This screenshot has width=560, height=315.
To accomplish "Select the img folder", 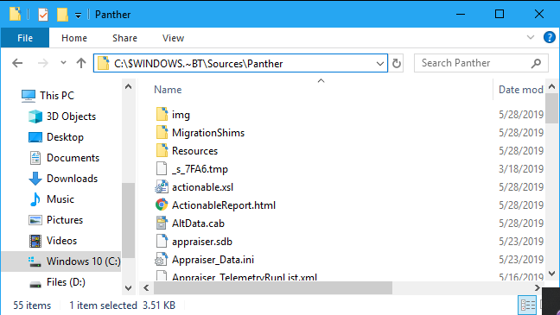I will (181, 115).
